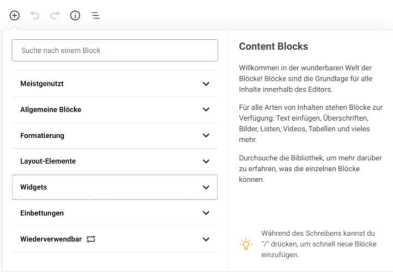Click the 'Suche nach einem Block' search field
Image resolution: width=393 pixels, height=272 pixels.
[x=115, y=50]
